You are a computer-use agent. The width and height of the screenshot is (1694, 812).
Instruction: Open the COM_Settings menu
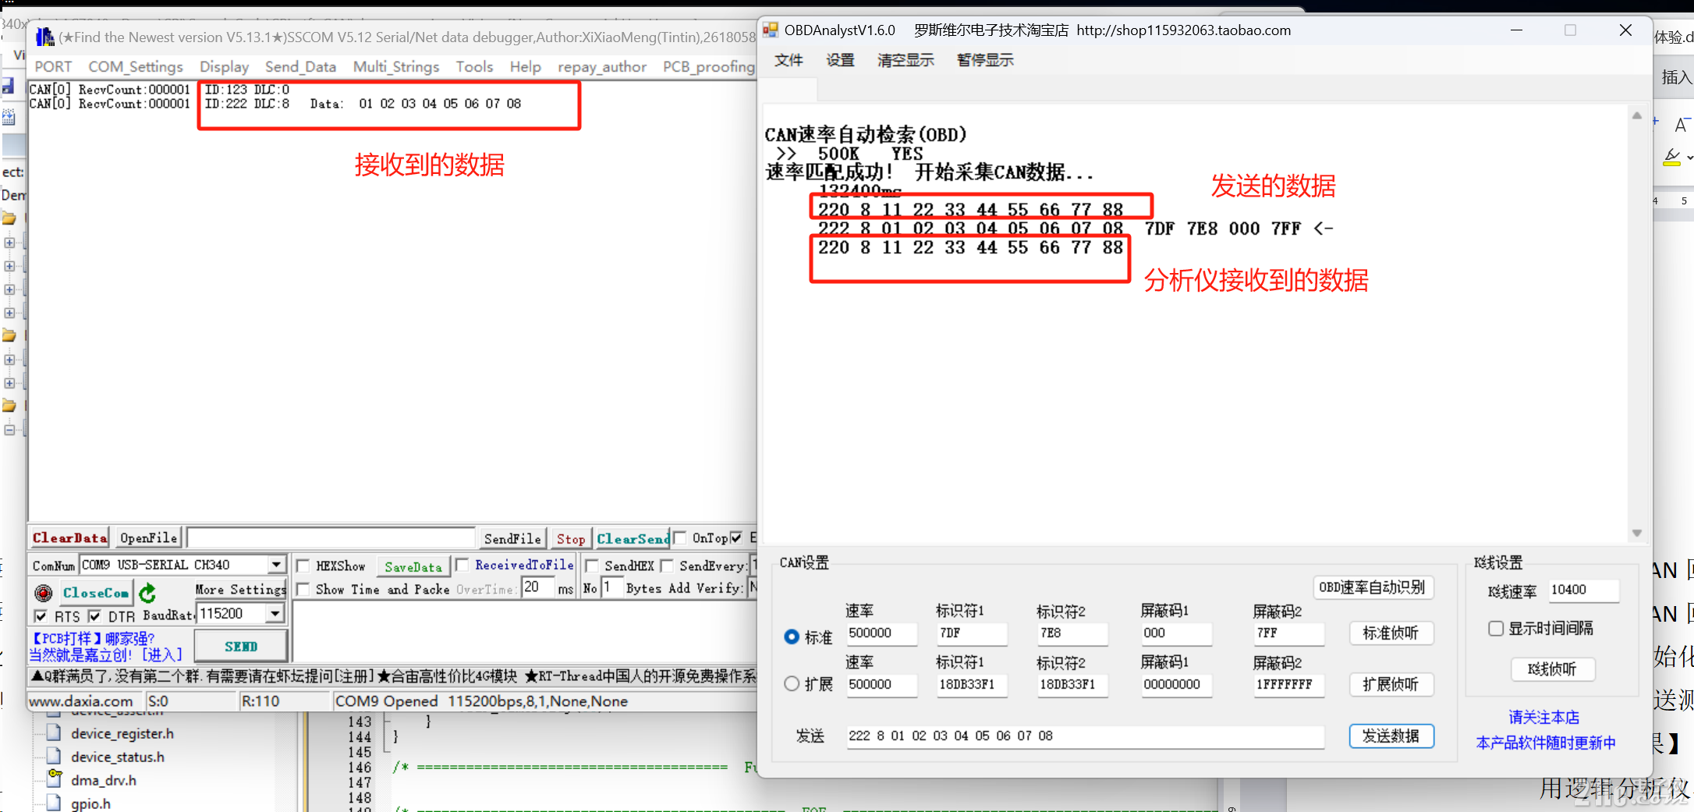pos(136,67)
